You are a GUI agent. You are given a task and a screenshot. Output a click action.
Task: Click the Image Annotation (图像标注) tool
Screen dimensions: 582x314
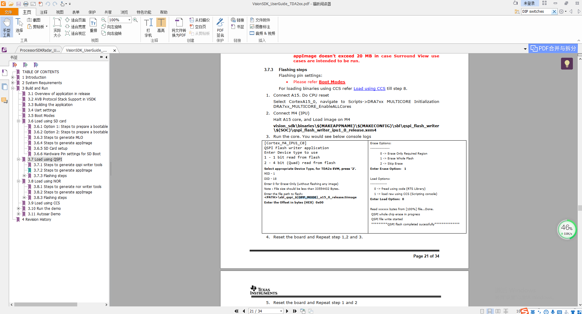[x=260, y=27]
